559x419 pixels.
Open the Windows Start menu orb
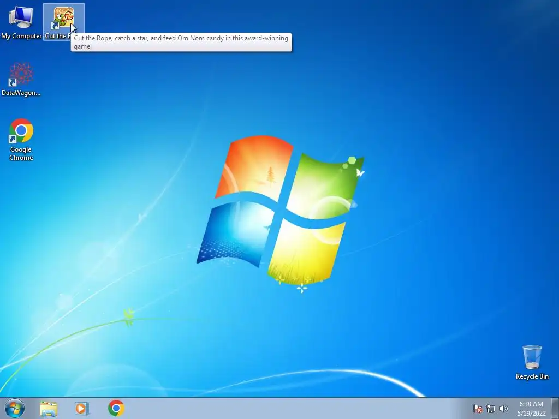(x=15, y=408)
